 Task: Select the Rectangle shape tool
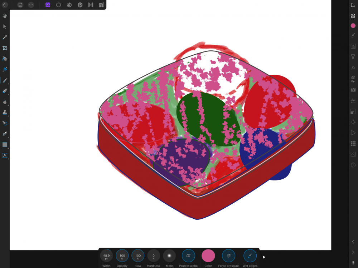(x=5, y=144)
